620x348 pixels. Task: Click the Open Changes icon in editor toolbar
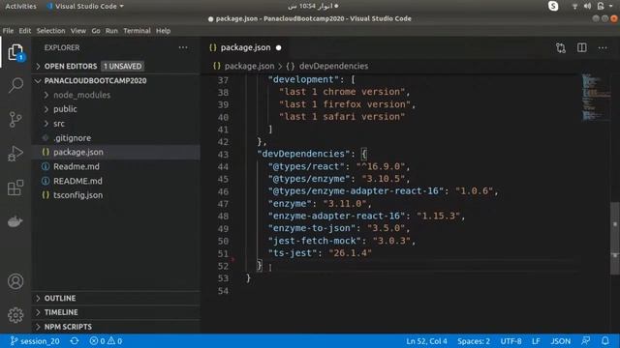coord(561,48)
